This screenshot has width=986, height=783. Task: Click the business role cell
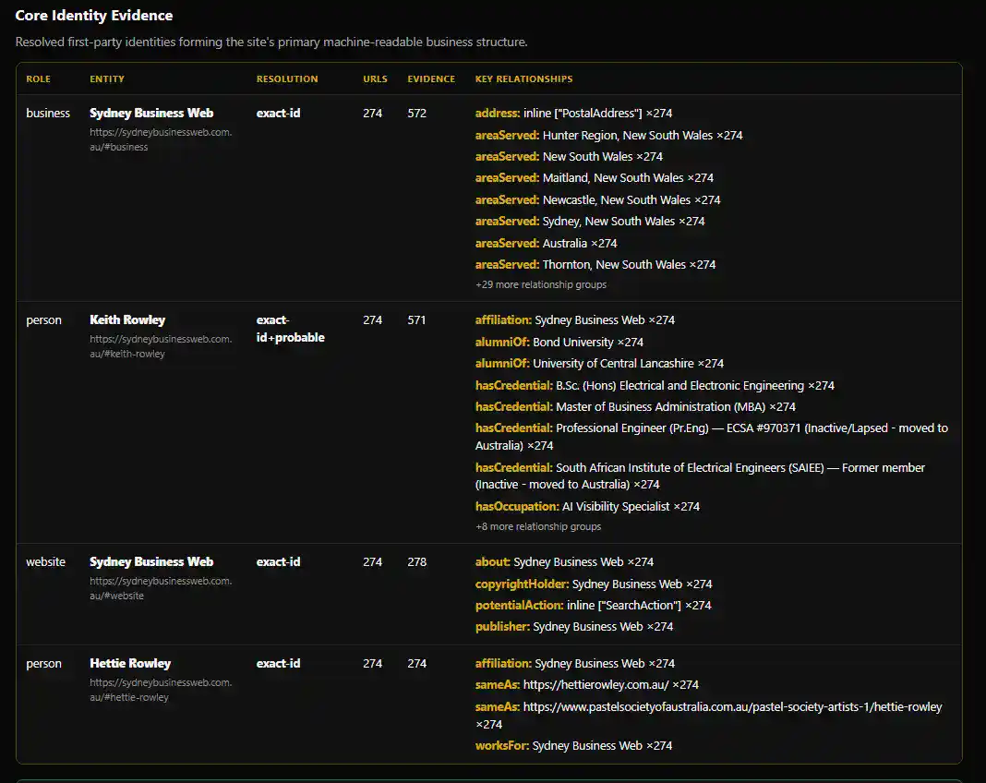tap(48, 114)
